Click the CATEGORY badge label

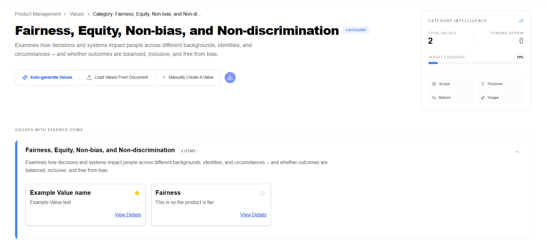[x=356, y=30]
